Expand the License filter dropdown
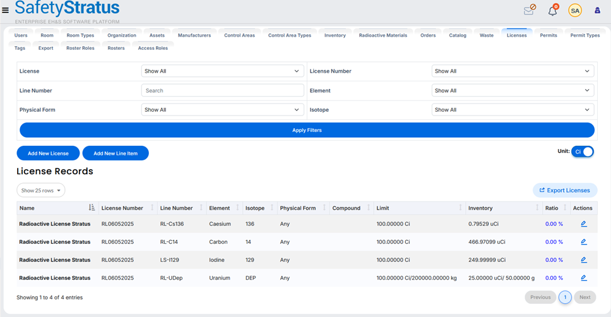Screen dimensions: 611x317 pos(223,71)
